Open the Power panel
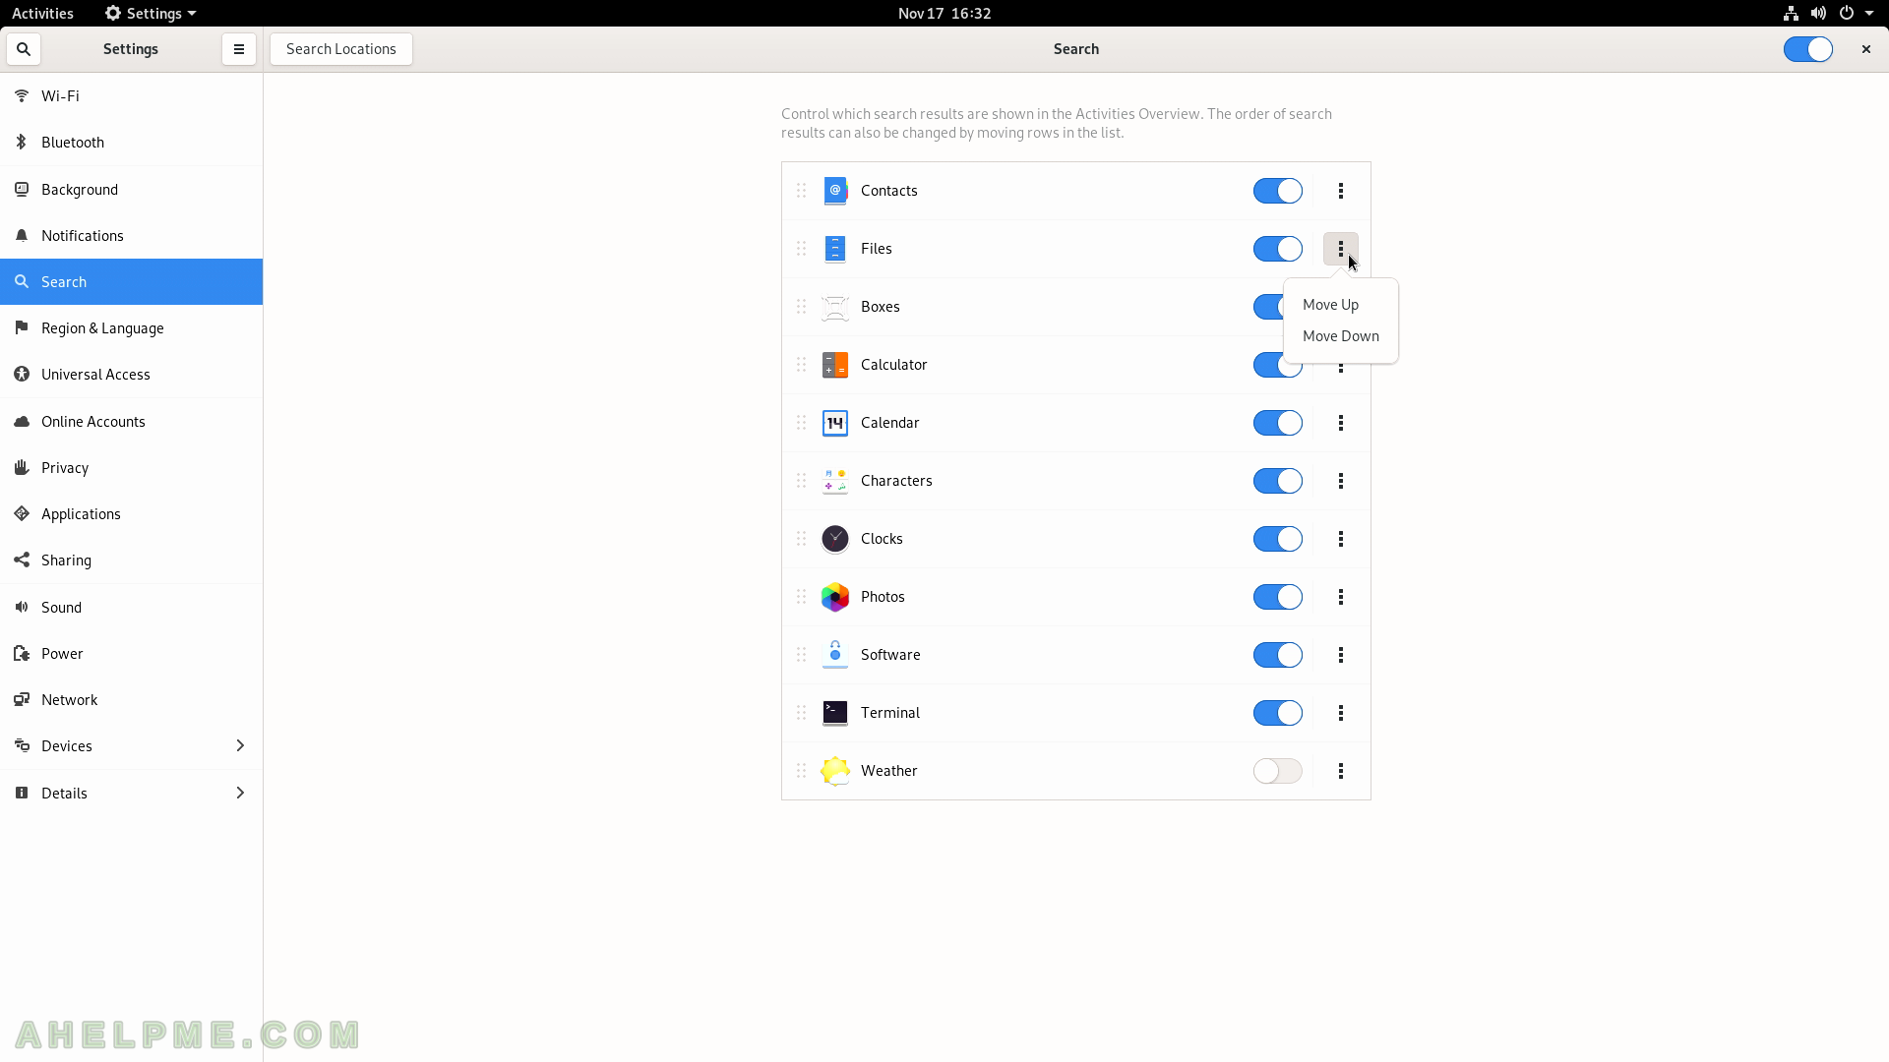 click(x=132, y=654)
